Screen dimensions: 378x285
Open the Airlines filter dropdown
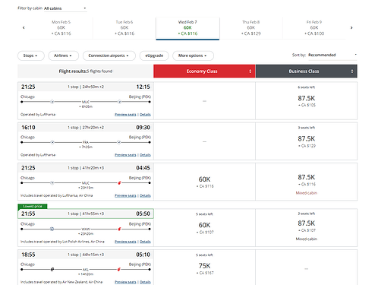coord(63,55)
